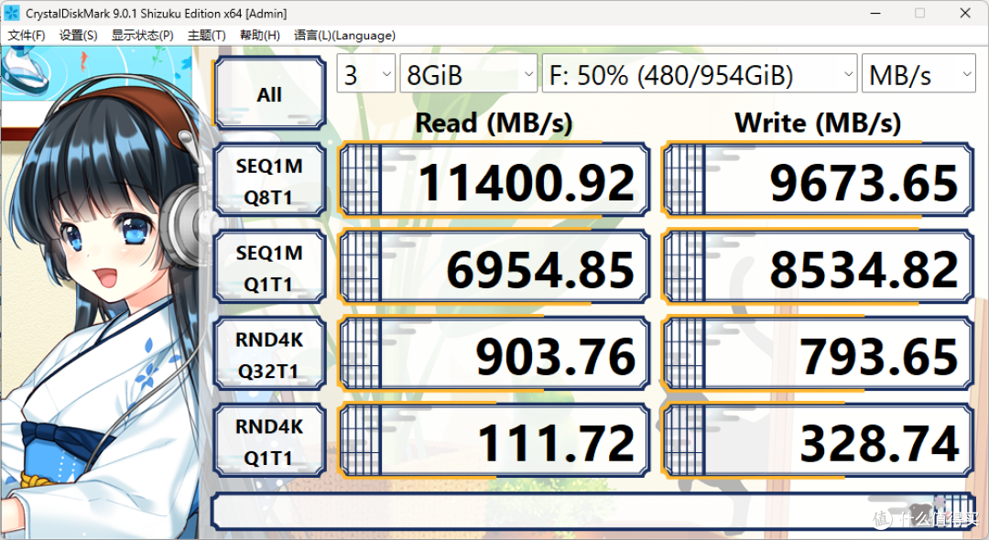Click the 8534.82 write result
The width and height of the screenshot is (989, 540).
[818, 268]
